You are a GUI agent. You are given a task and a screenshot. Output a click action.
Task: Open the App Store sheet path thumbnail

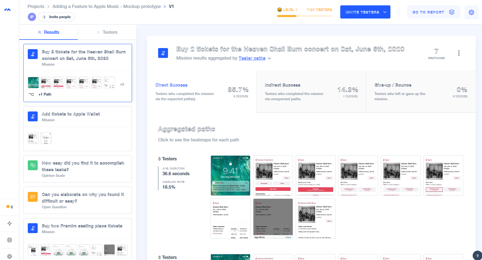click(273, 219)
